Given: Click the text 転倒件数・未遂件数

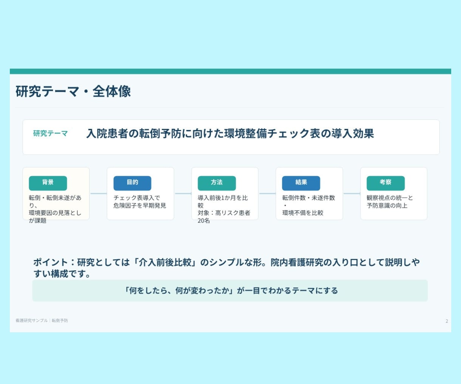Looking at the screenshot, I should coord(309,198).
